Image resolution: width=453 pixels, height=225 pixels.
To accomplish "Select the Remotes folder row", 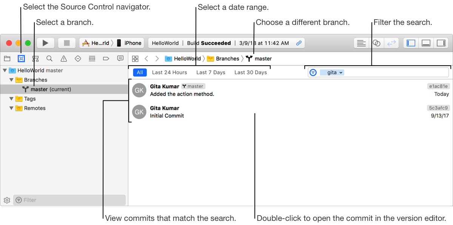I will 64,108.
